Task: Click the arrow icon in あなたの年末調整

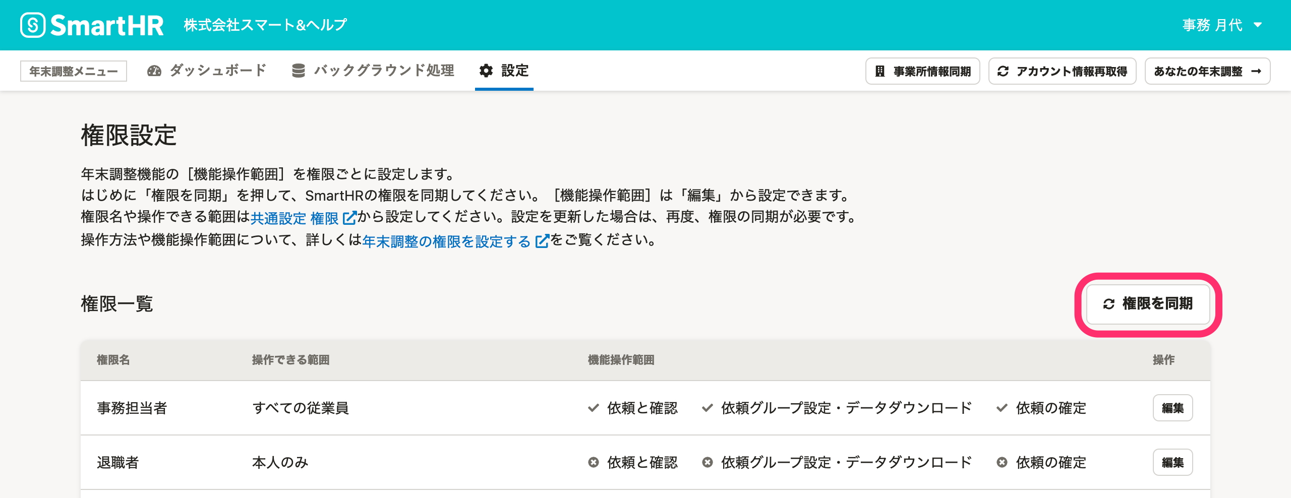Action: pyautogui.click(x=1257, y=71)
